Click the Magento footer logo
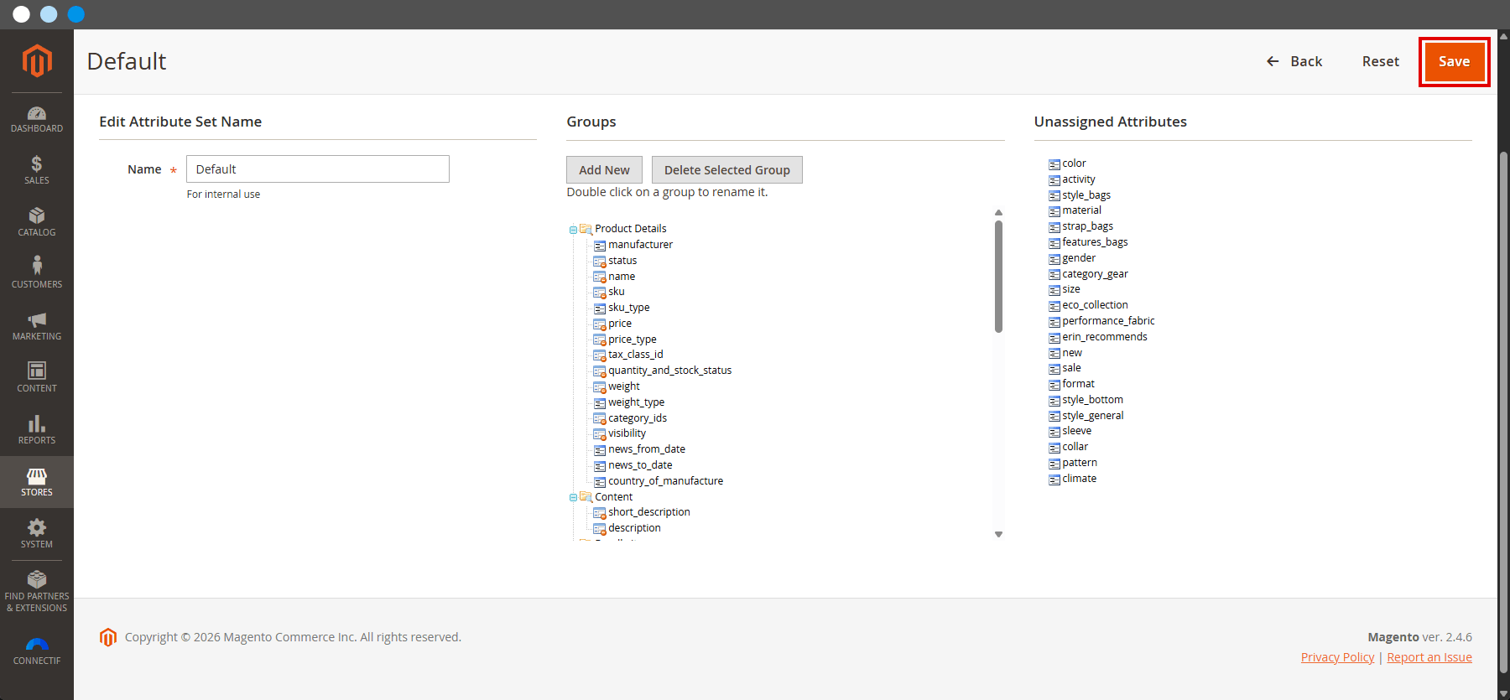The height and width of the screenshot is (700, 1510). point(107,637)
